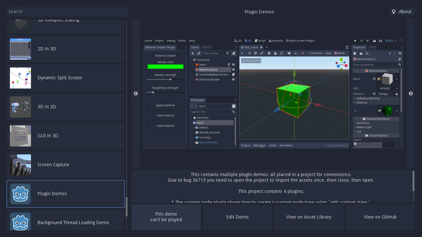This screenshot has height=237, width=422.
Task: Adjust the Metallic strength slider
Action: (x=165, y=80)
